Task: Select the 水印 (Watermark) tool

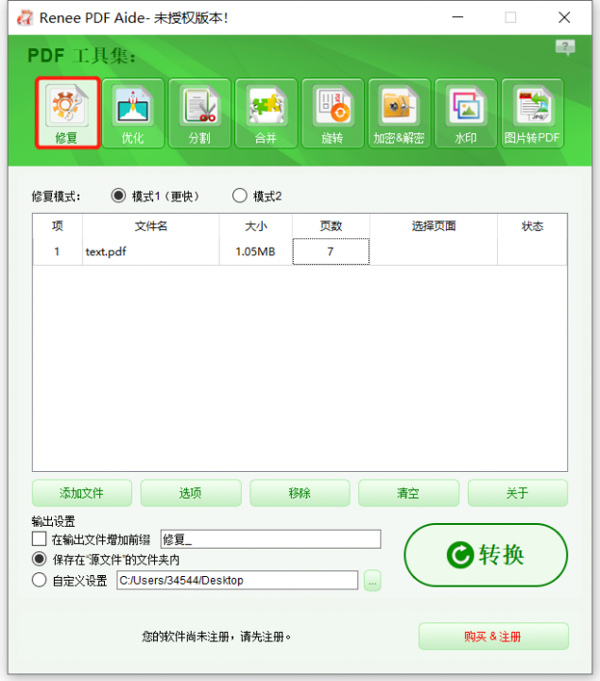Action: click(466, 113)
